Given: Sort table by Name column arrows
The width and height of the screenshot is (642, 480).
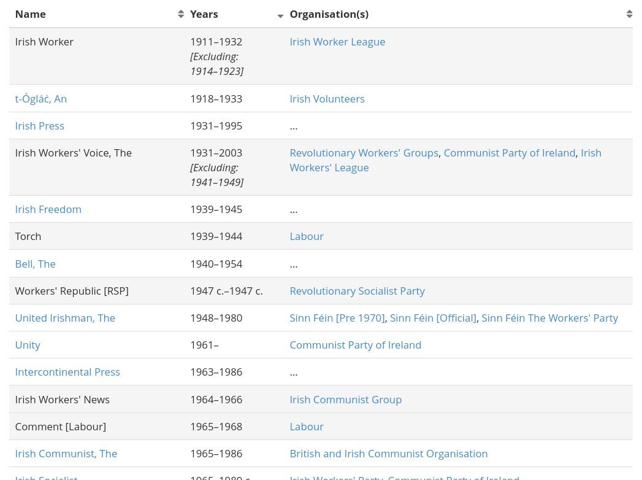Looking at the screenshot, I should [180, 14].
